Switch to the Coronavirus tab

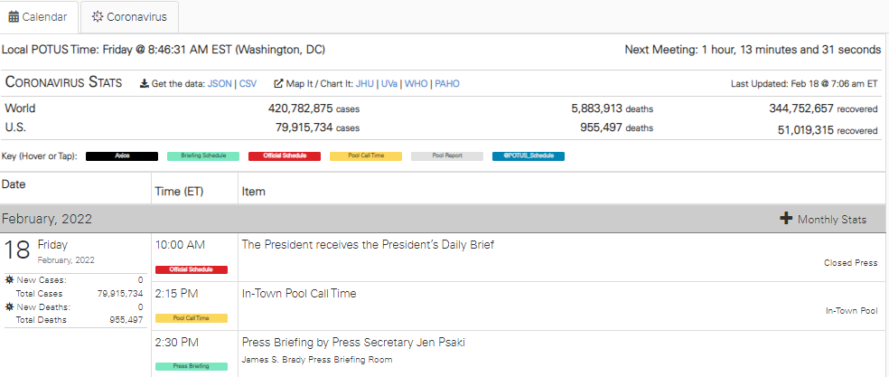point(128,16)
